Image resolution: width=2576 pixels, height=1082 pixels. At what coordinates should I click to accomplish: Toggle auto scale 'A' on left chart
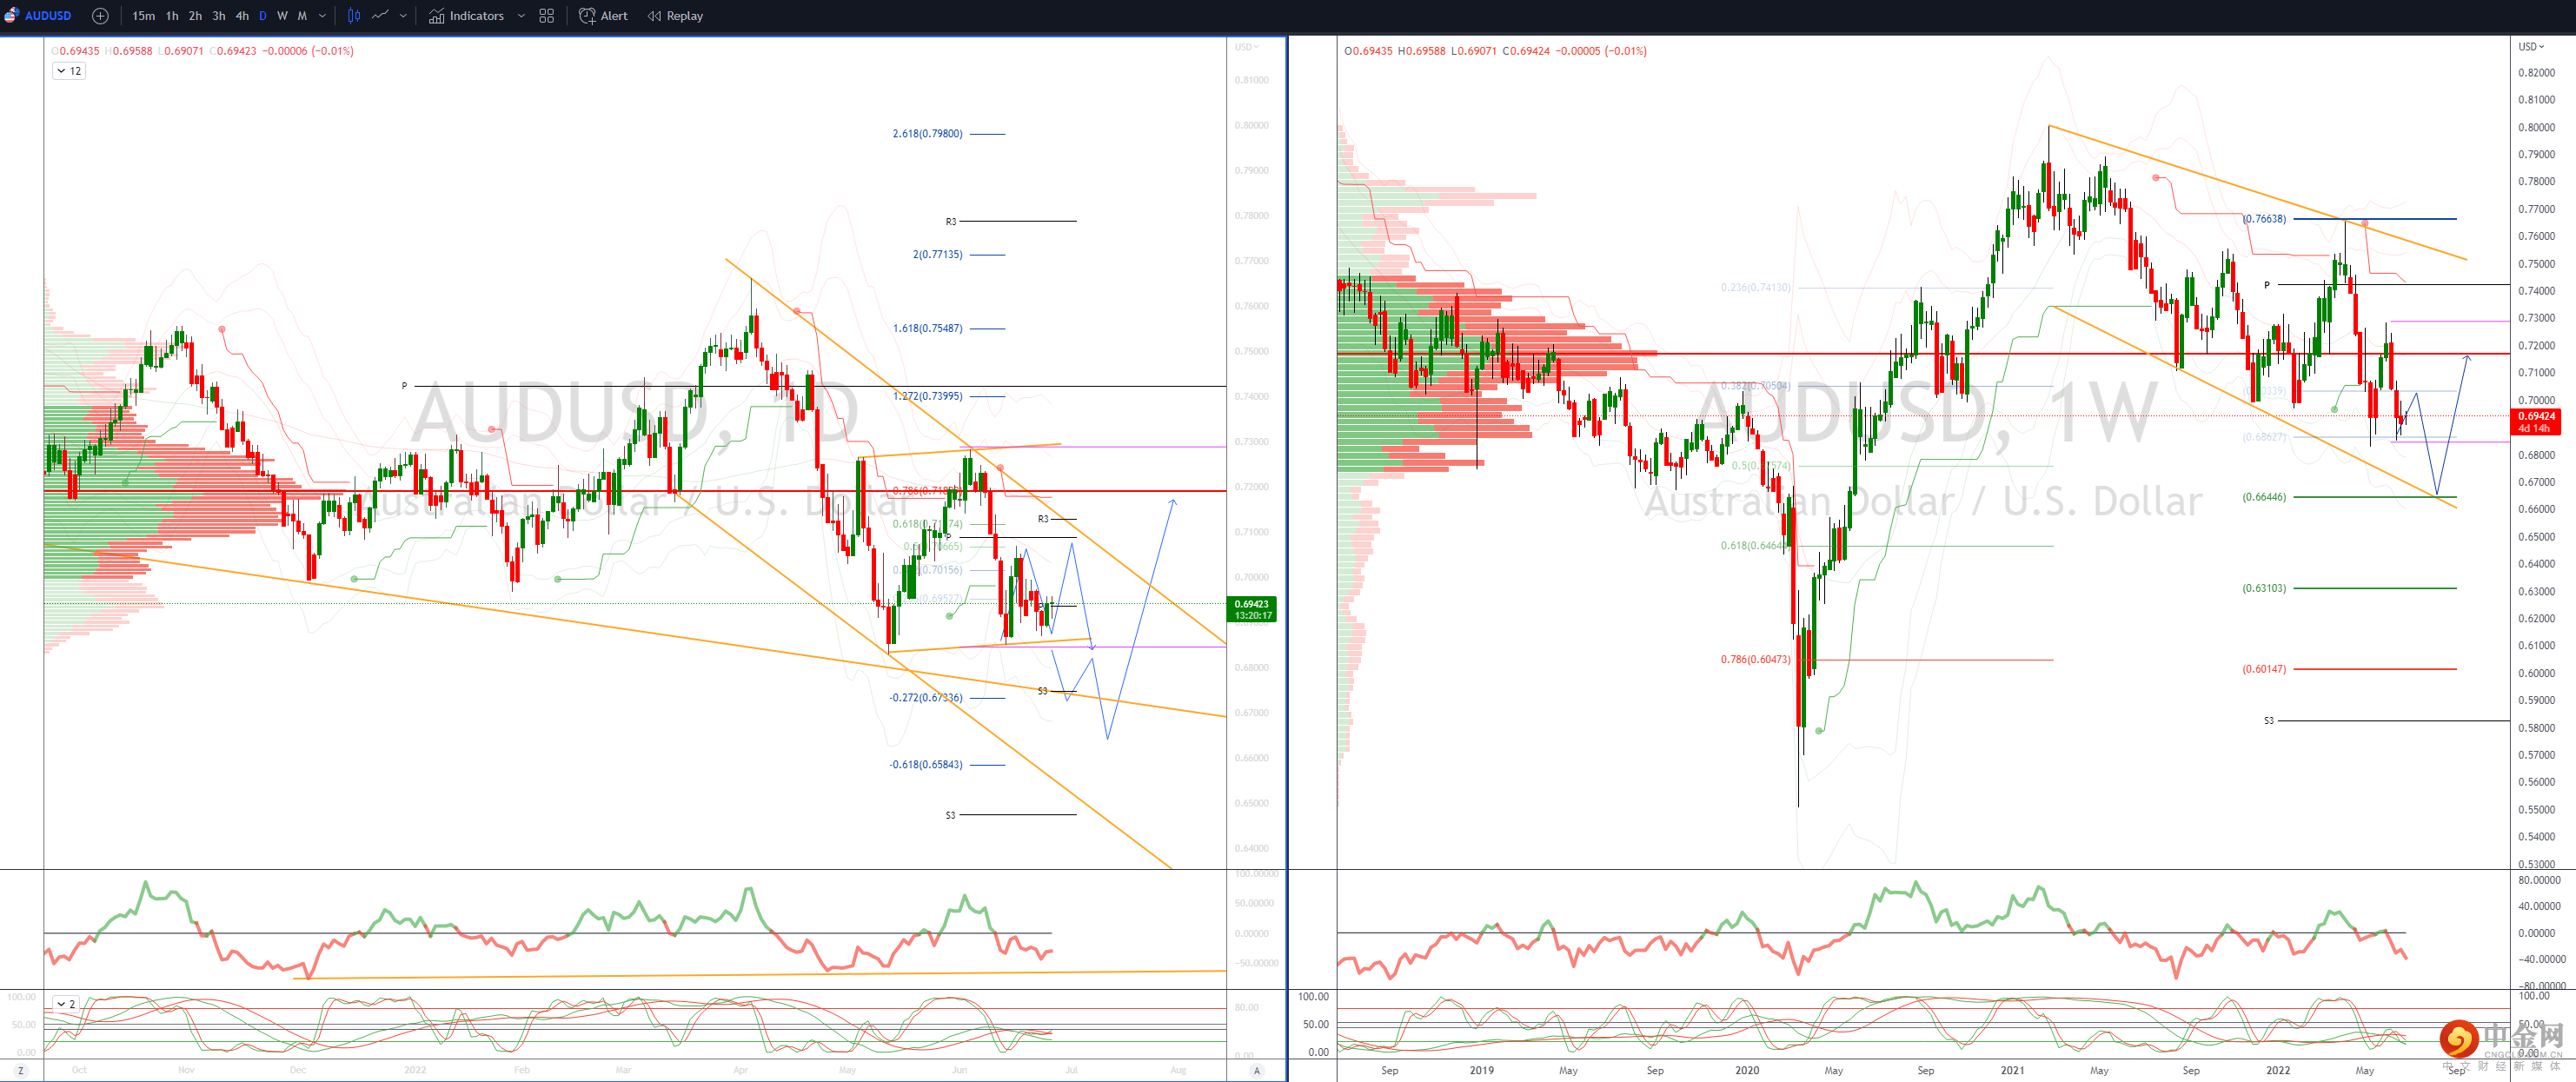pyautogui.click(x=1256, y=1070)
